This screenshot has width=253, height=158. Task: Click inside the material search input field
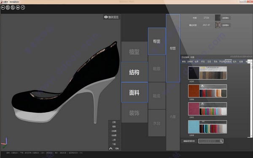point(209,141)
